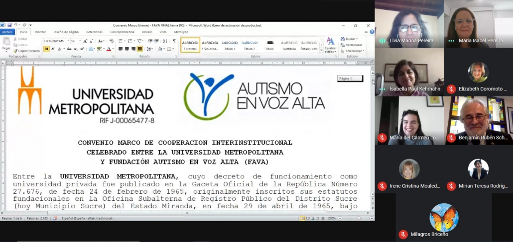Toggle bold (N) formatting

point(46,49)
